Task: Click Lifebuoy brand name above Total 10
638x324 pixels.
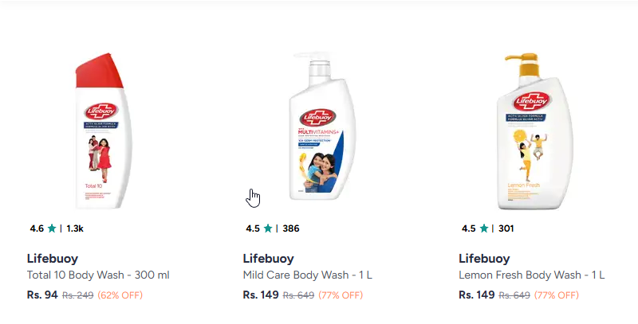Action: pos(53,259)
